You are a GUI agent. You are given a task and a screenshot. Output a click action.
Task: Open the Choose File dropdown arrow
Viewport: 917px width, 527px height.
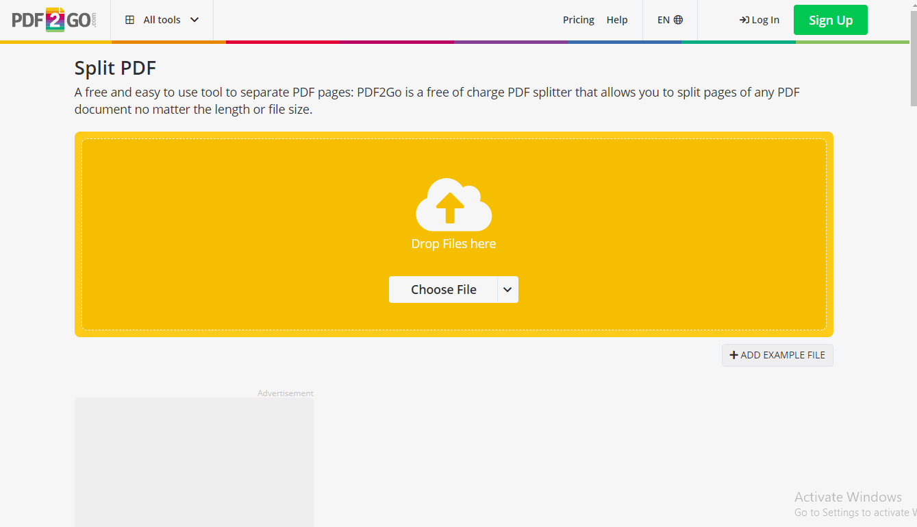(x=507, y=289)
